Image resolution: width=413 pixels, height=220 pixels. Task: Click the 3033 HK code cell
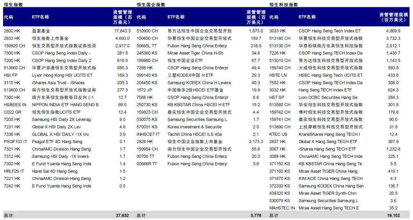click(x=277, y=31)
